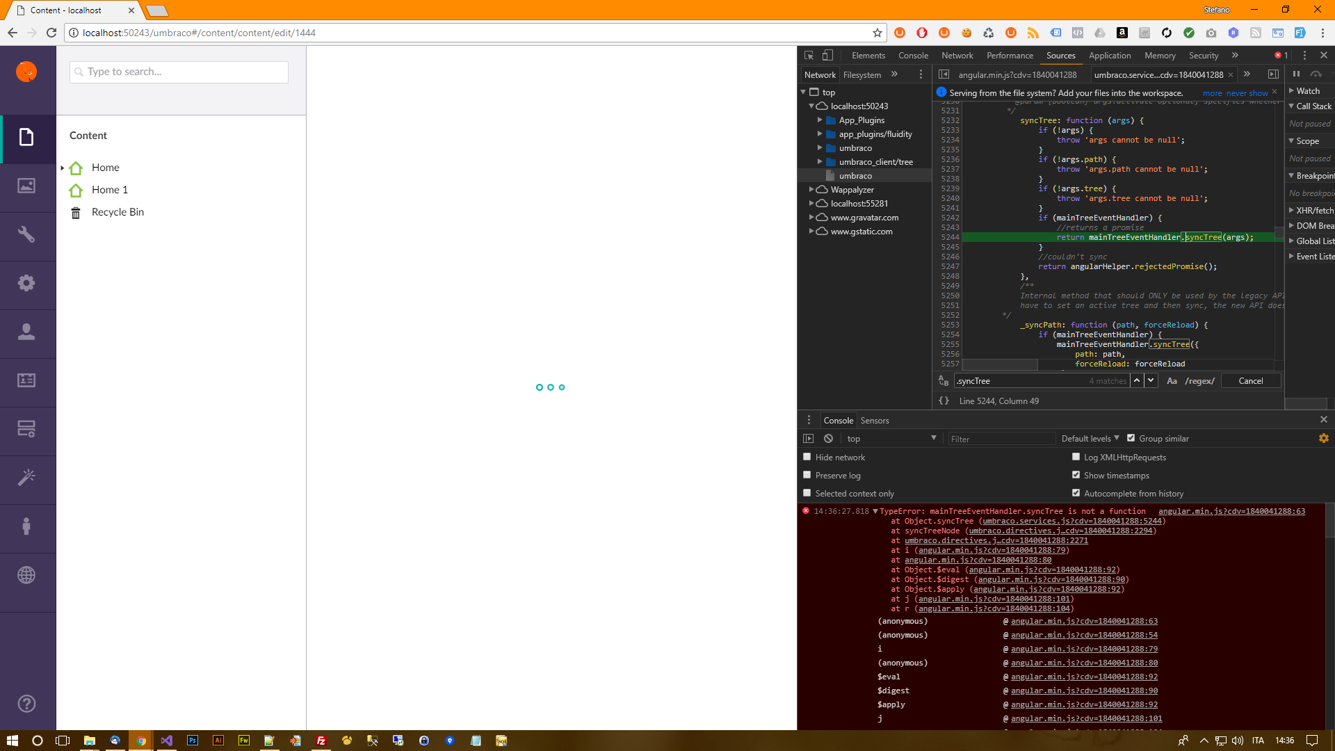Viewport: 1335px width, 751px height.
Task: Expand the Wappalyzer source tree node
Action: 811,189
